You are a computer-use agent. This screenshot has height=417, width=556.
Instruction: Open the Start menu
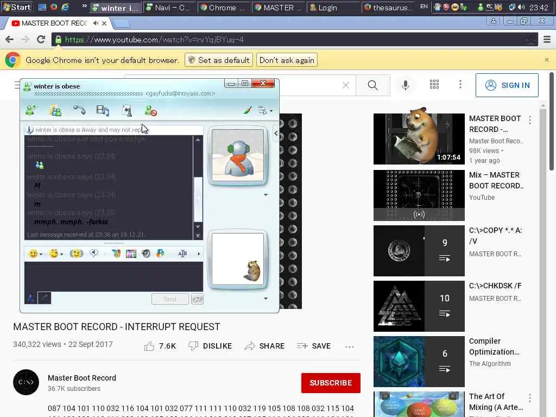click(x=17, y=7)
